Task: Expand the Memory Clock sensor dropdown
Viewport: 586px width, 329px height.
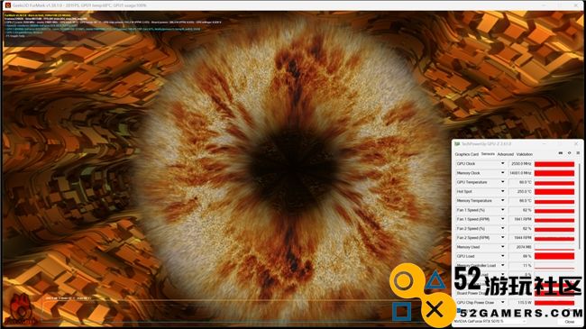Action: click(503, 173)
